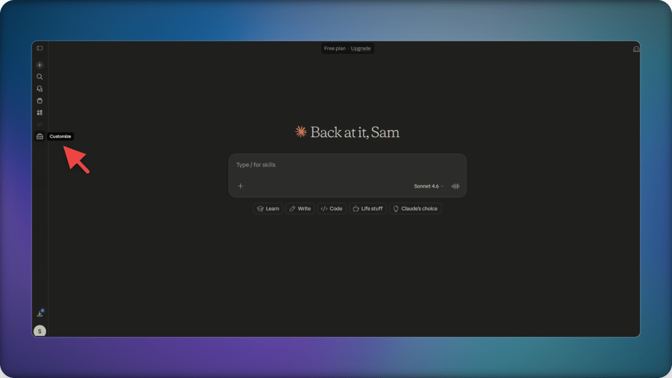Click the 'Free plan' text
The width and height of the screenshot is (672, 378).
[335, 49]
